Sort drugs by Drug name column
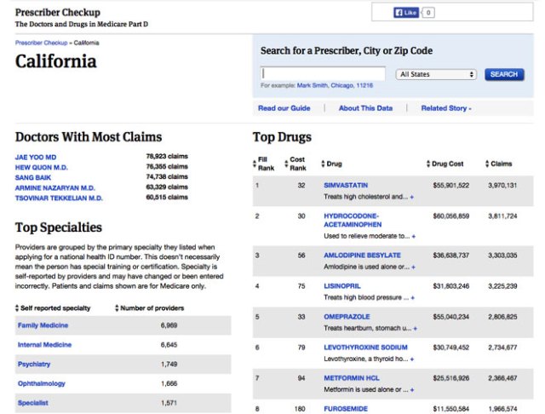Screen dimensions: 545x414 pyautogui.click(x=323, y=164)
